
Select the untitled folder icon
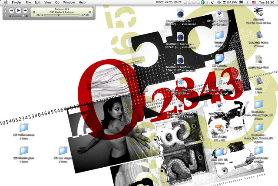coord(259,151)
